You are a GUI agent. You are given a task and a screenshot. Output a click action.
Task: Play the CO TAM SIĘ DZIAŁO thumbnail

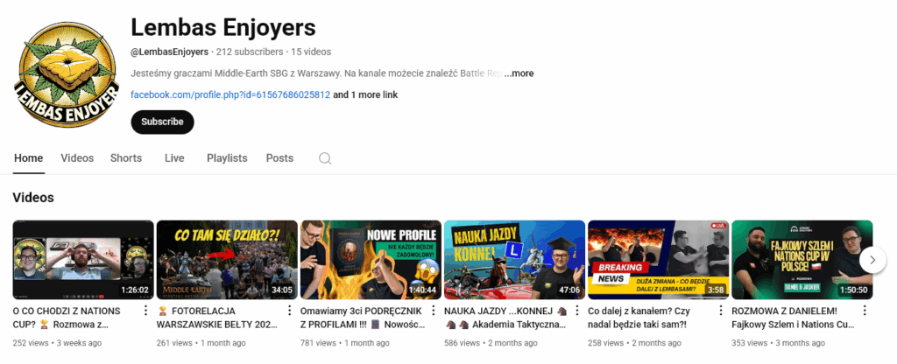click(x=227, y=260)
